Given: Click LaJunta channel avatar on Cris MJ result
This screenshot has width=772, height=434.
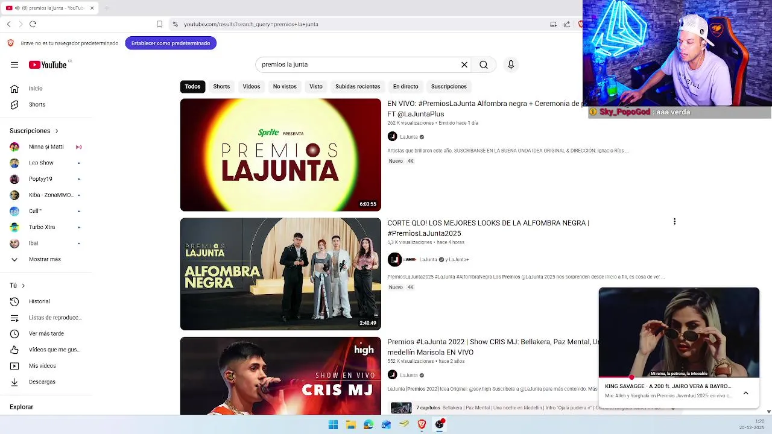Looking at the screenshot, I should pos(392,375).
